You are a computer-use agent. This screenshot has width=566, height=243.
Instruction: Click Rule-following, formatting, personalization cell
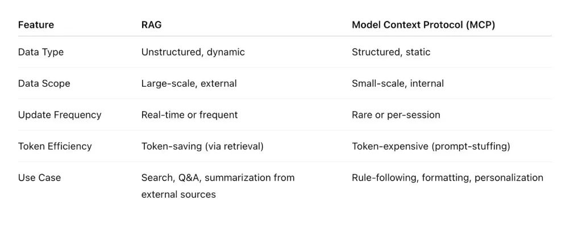(448, 177)
